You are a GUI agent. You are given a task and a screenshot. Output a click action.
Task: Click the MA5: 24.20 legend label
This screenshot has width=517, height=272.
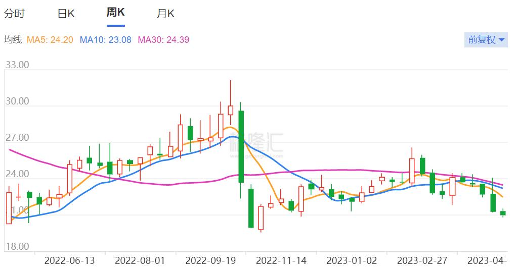[x=50, y=40]
